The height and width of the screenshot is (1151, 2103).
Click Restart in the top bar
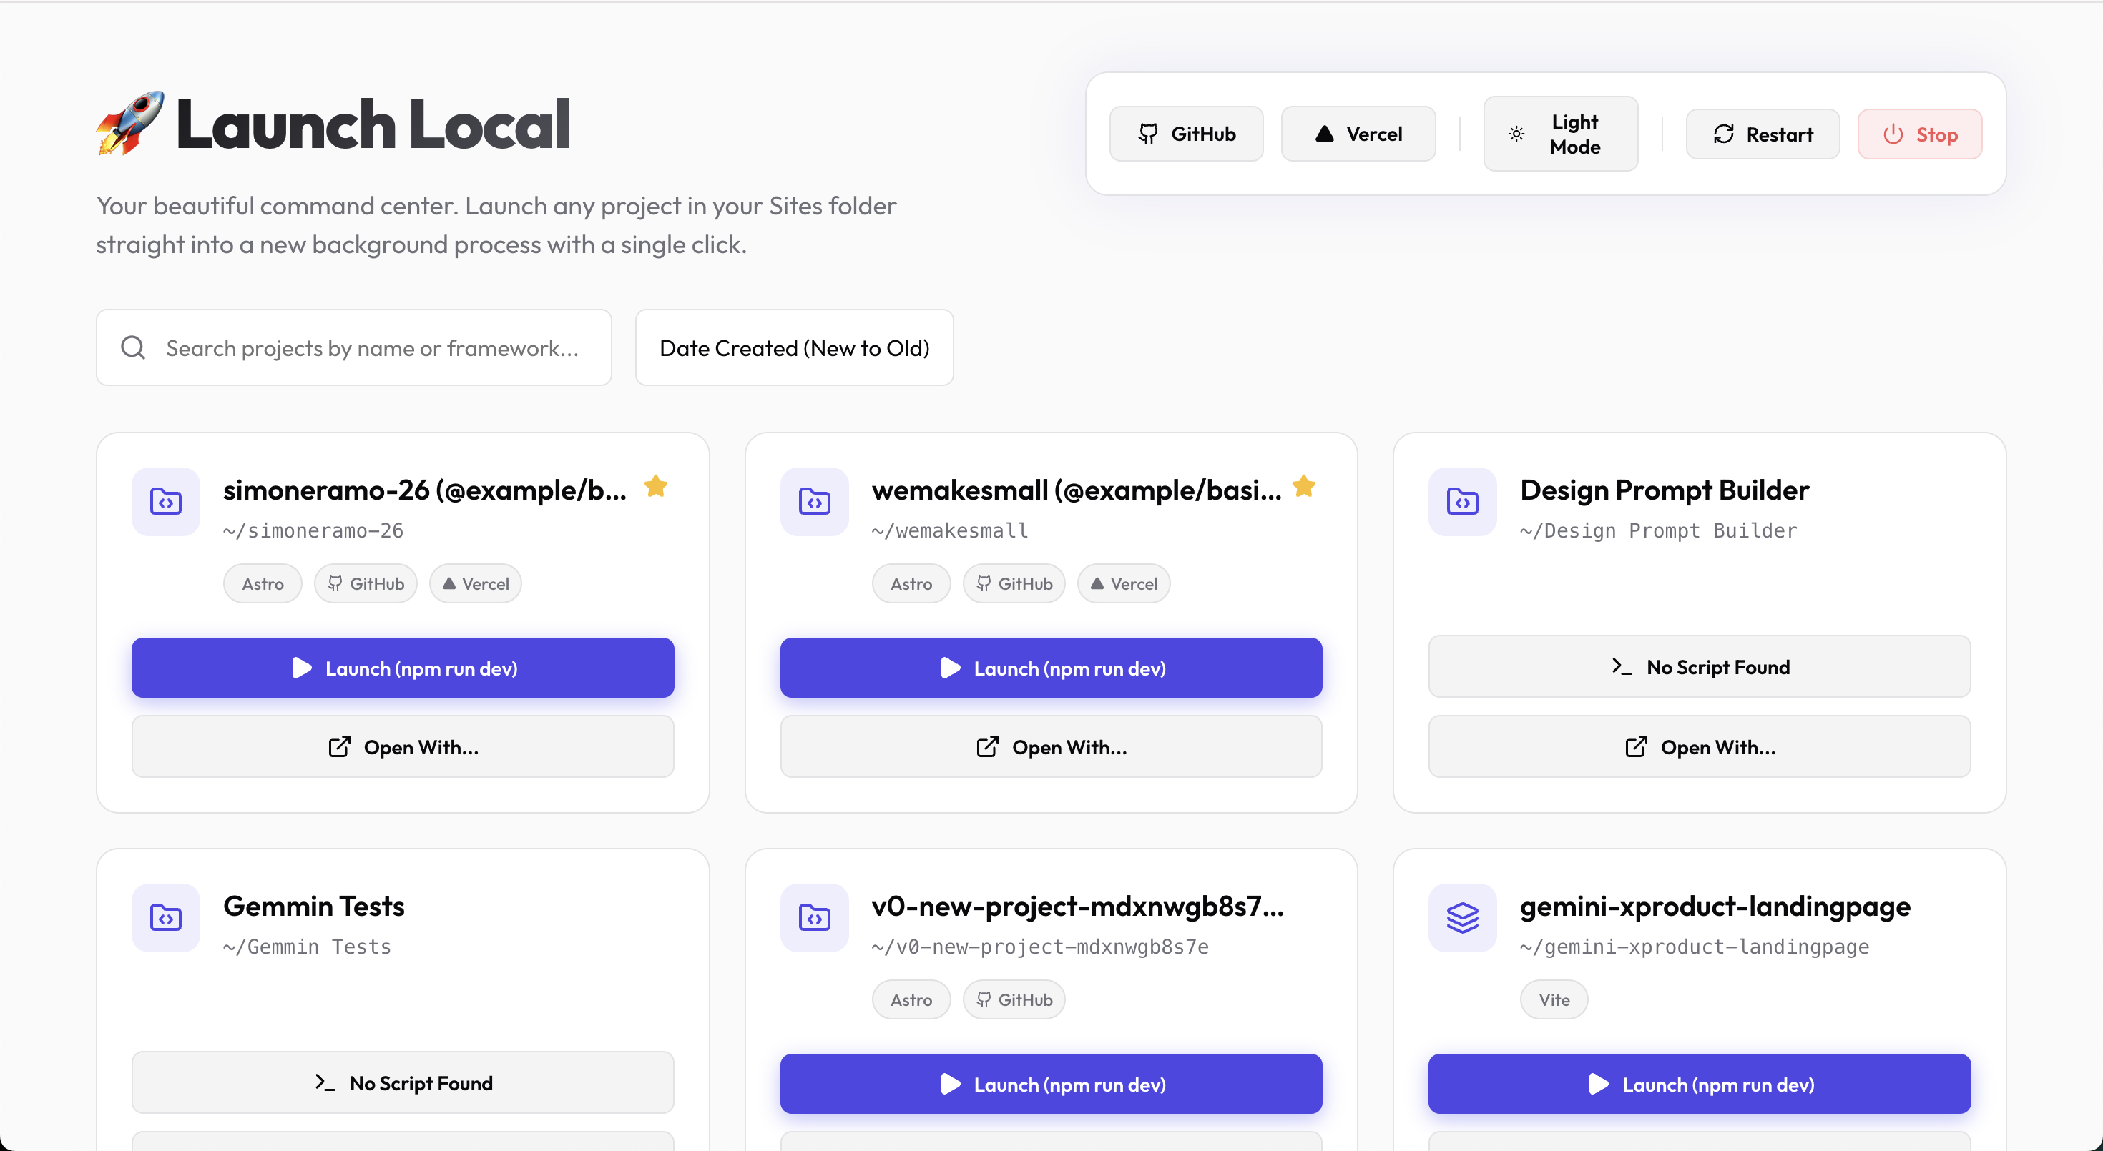click(1763, 133)
